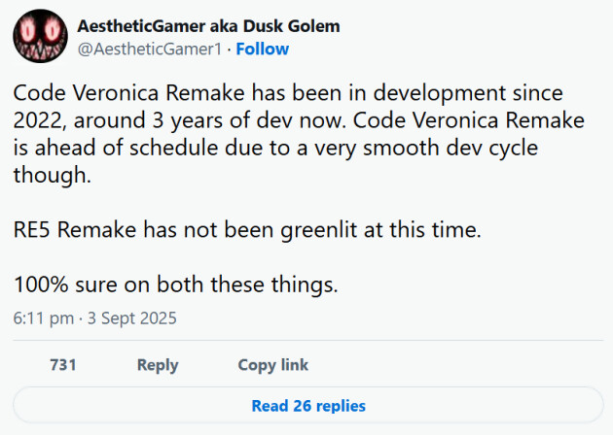Image resolution: width=613 pixels, height=435 pixels.
Task: Click the word 'though.' in the tweet
Action: click(52, 175)
